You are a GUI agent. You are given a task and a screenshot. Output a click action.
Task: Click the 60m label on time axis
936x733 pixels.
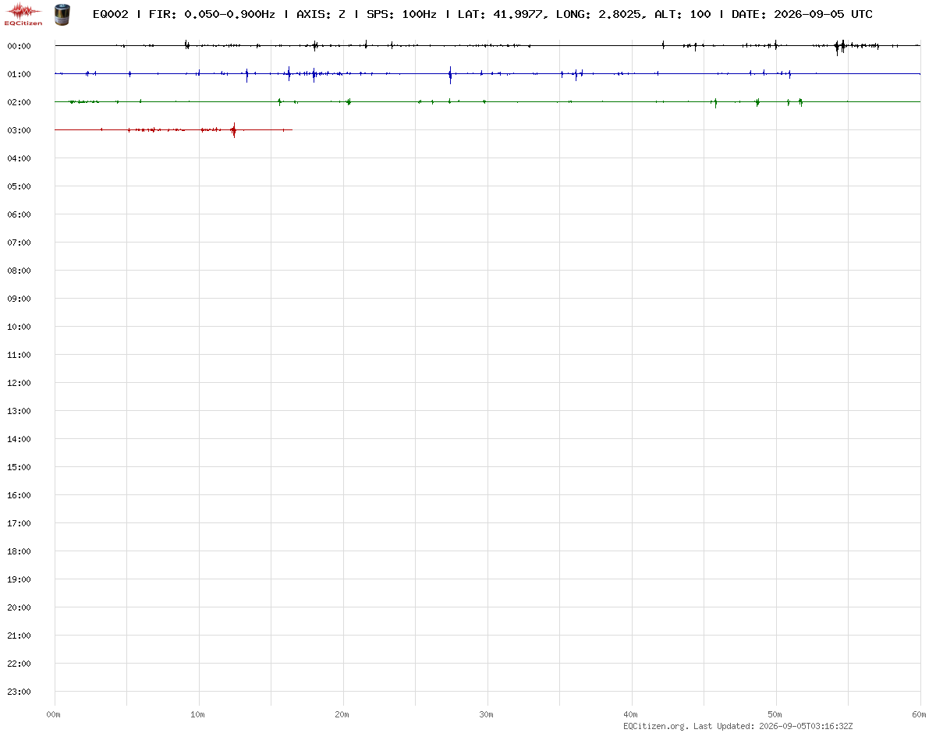(x=920, y=714)
